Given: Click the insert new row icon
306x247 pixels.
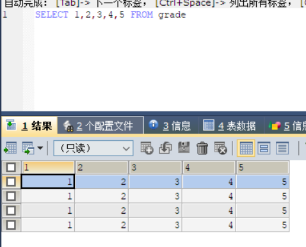Looking at the screenshot, I should 147,148.
